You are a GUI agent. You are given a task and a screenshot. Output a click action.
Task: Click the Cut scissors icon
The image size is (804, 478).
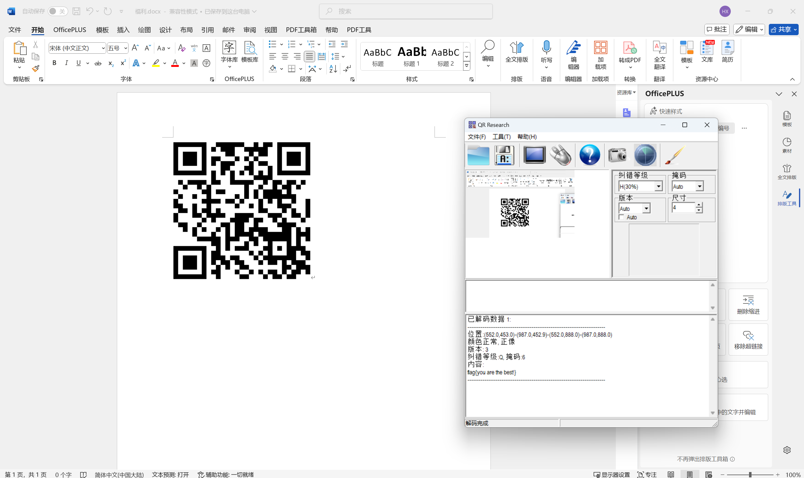click(x=36, y=45)
